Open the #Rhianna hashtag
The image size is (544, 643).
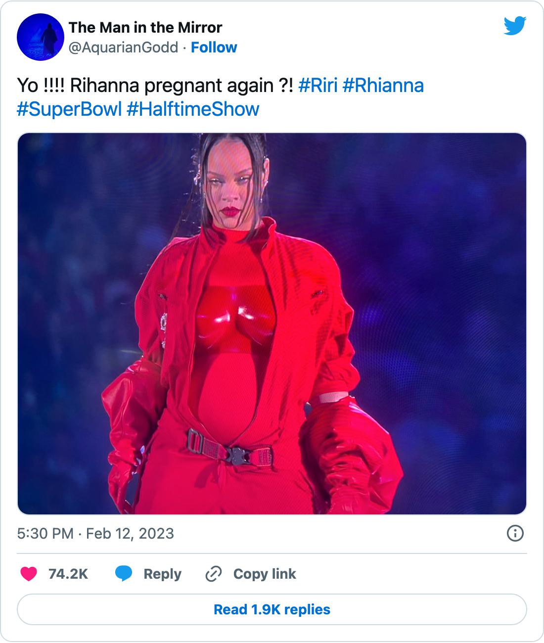(x=383, y=86)
